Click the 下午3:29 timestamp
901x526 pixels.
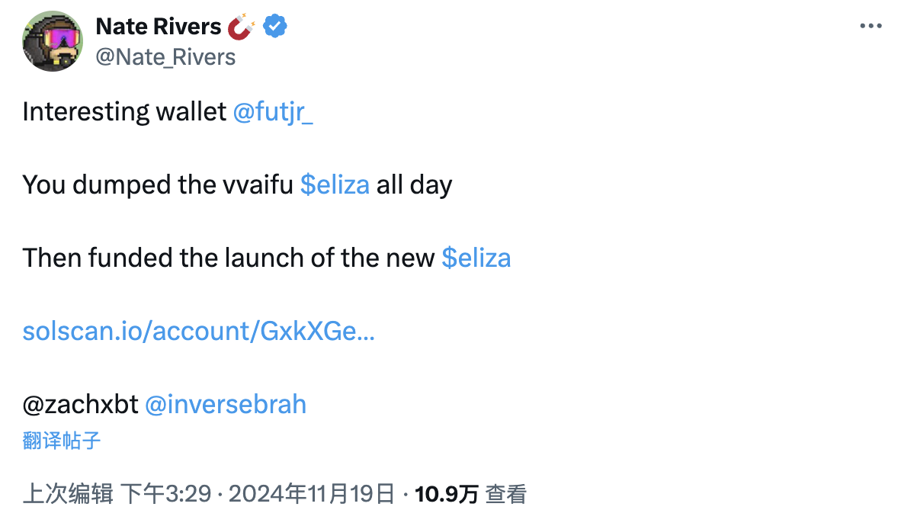click(x=166, y=494)
